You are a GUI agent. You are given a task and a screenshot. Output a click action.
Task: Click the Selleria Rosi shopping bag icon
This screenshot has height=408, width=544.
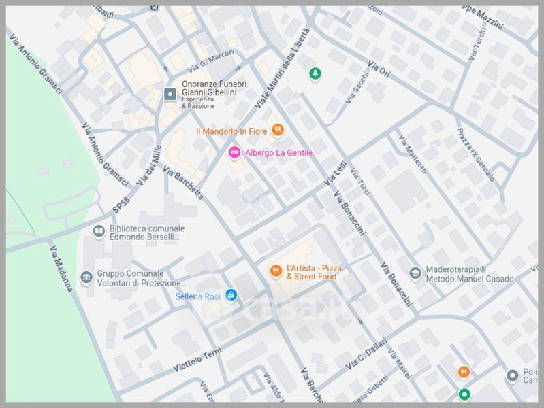231,294
